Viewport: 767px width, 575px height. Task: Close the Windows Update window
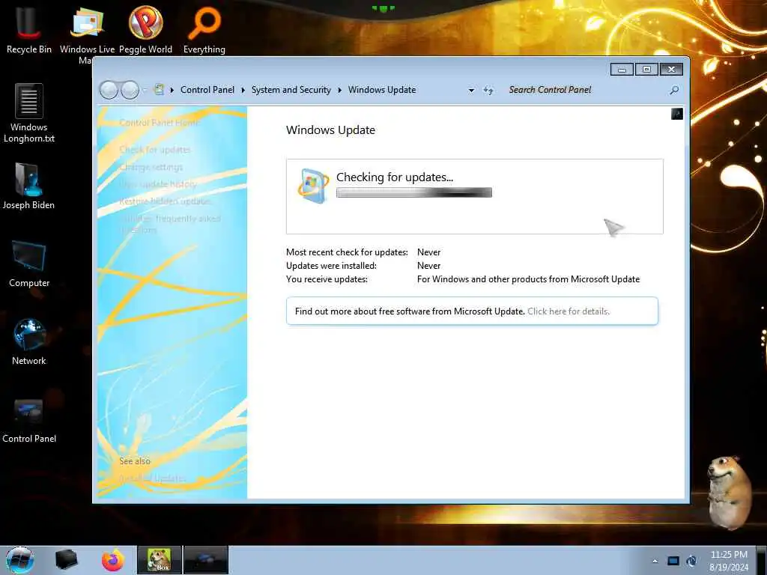click(671, 70)
